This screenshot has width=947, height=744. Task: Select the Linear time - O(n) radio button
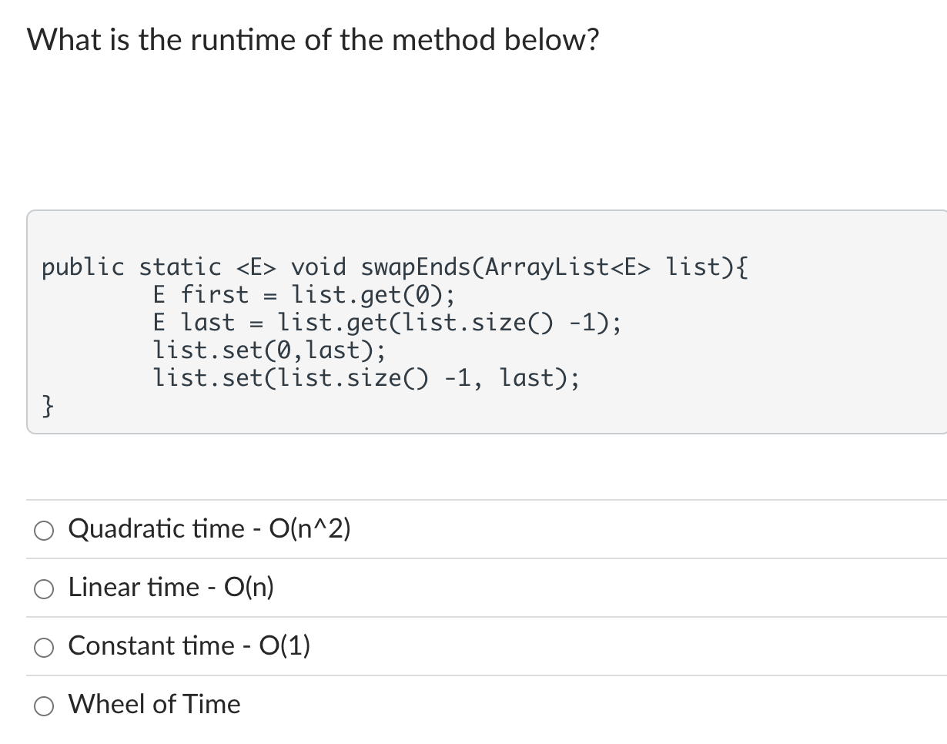(44, 588)
